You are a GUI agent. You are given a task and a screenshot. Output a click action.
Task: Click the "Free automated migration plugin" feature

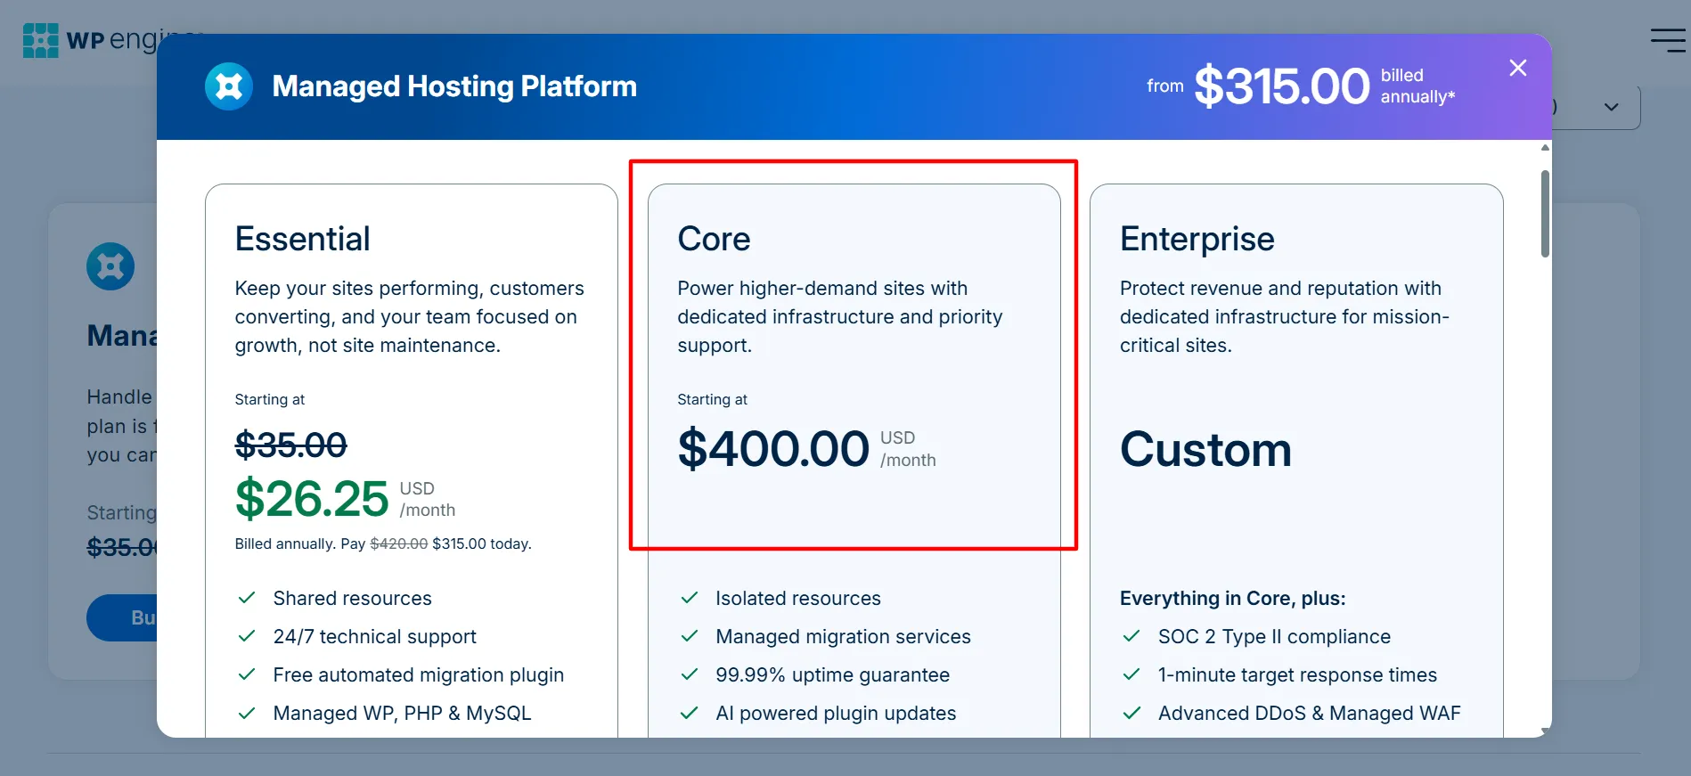[418, 674]
